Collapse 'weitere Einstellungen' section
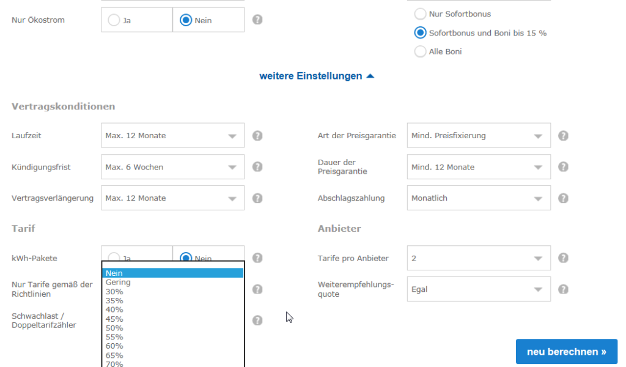626x367 pixels. click(x=317, y=76)
